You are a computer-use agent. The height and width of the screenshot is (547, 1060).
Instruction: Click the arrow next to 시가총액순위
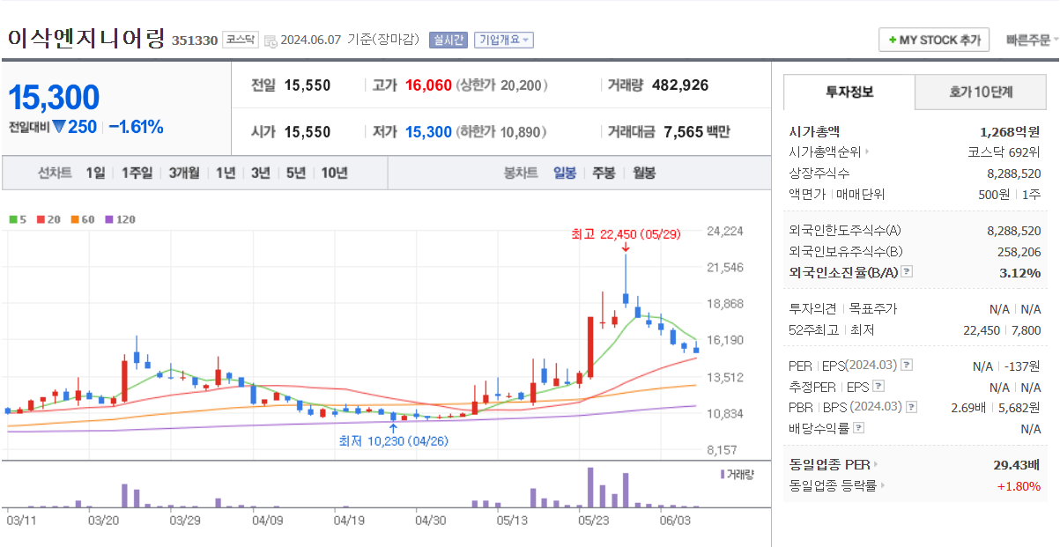click(x=867, y=152)
